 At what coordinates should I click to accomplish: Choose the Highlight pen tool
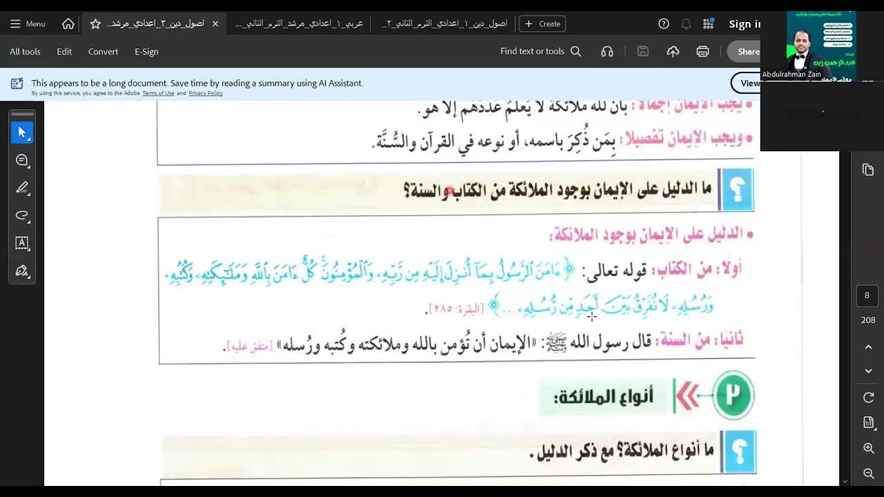click(x=22, y=188)
